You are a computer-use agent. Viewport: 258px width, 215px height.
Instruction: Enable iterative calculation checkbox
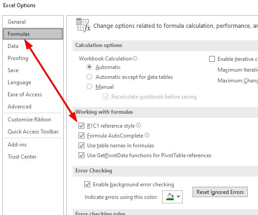212,59
